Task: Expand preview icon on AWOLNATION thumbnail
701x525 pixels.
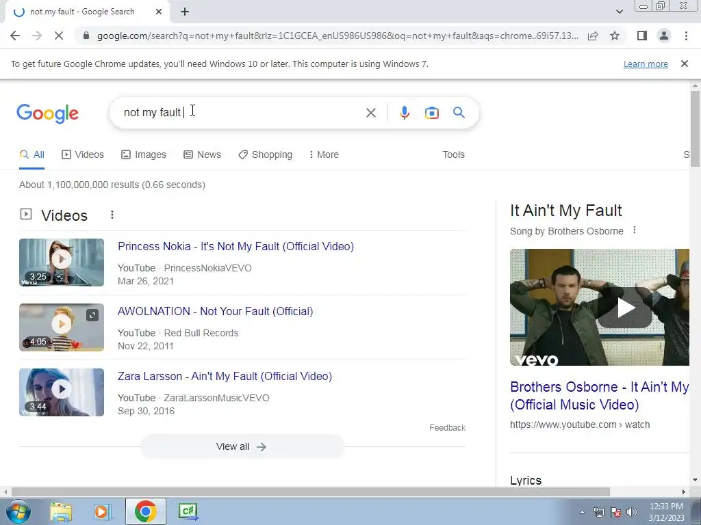Action: coord(92,315)
